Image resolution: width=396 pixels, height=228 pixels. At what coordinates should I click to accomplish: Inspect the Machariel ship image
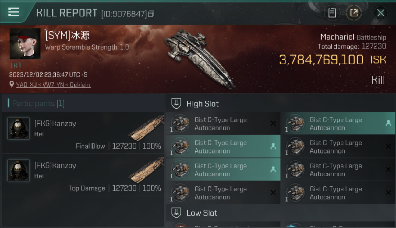point(200,58)
